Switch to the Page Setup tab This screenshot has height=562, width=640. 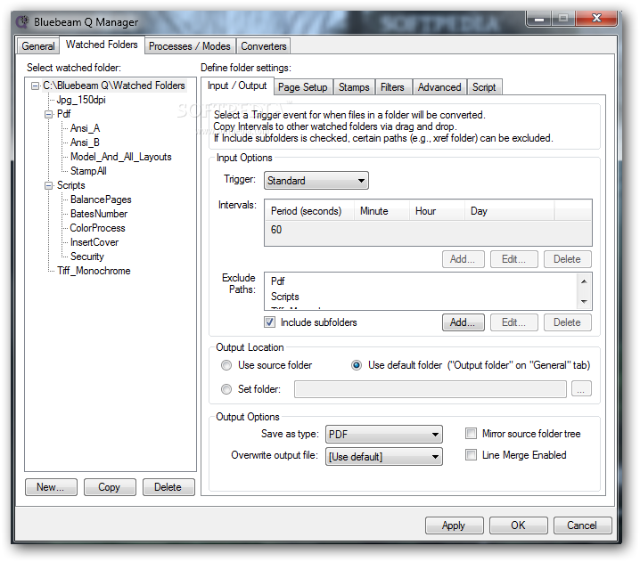click(302, 87)
